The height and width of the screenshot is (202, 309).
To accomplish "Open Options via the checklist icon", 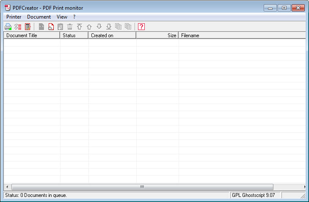I will click(18, 27).
